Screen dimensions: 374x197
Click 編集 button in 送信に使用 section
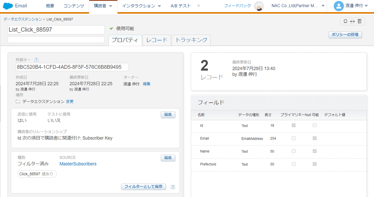point(168,115)
